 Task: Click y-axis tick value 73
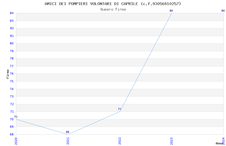(x=12, y=96)
